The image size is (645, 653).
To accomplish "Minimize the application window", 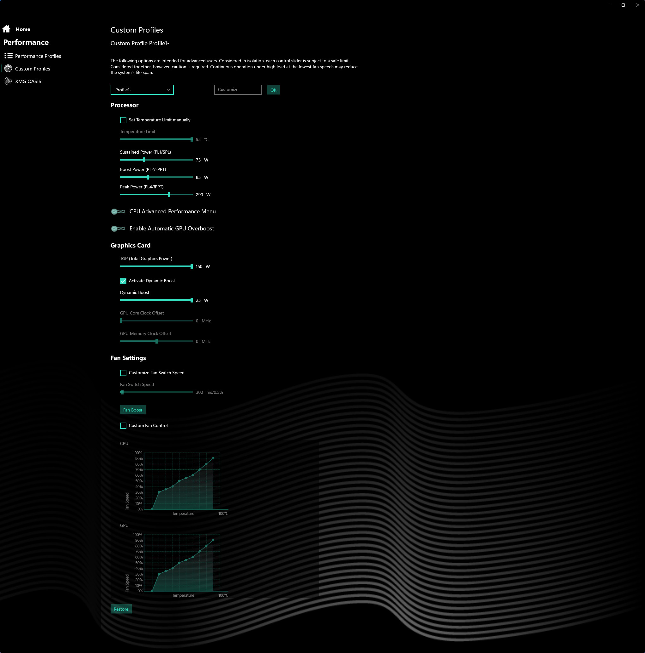I will (609, 5).
